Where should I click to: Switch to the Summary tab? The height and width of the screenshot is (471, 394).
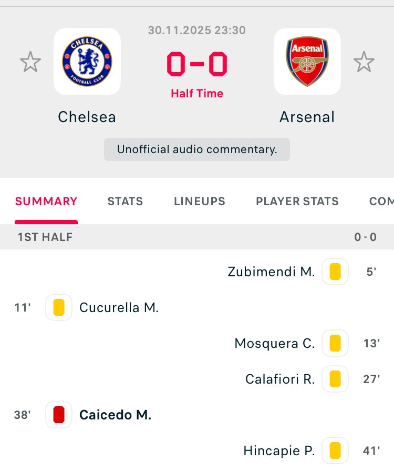coord(46,201)
